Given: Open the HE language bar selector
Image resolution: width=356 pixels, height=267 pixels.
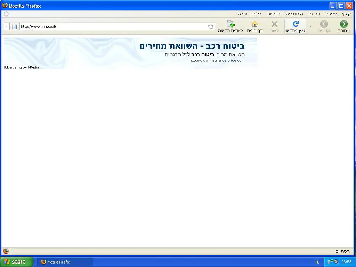Looking at the screenshot, I should click(x=317, y=262).
